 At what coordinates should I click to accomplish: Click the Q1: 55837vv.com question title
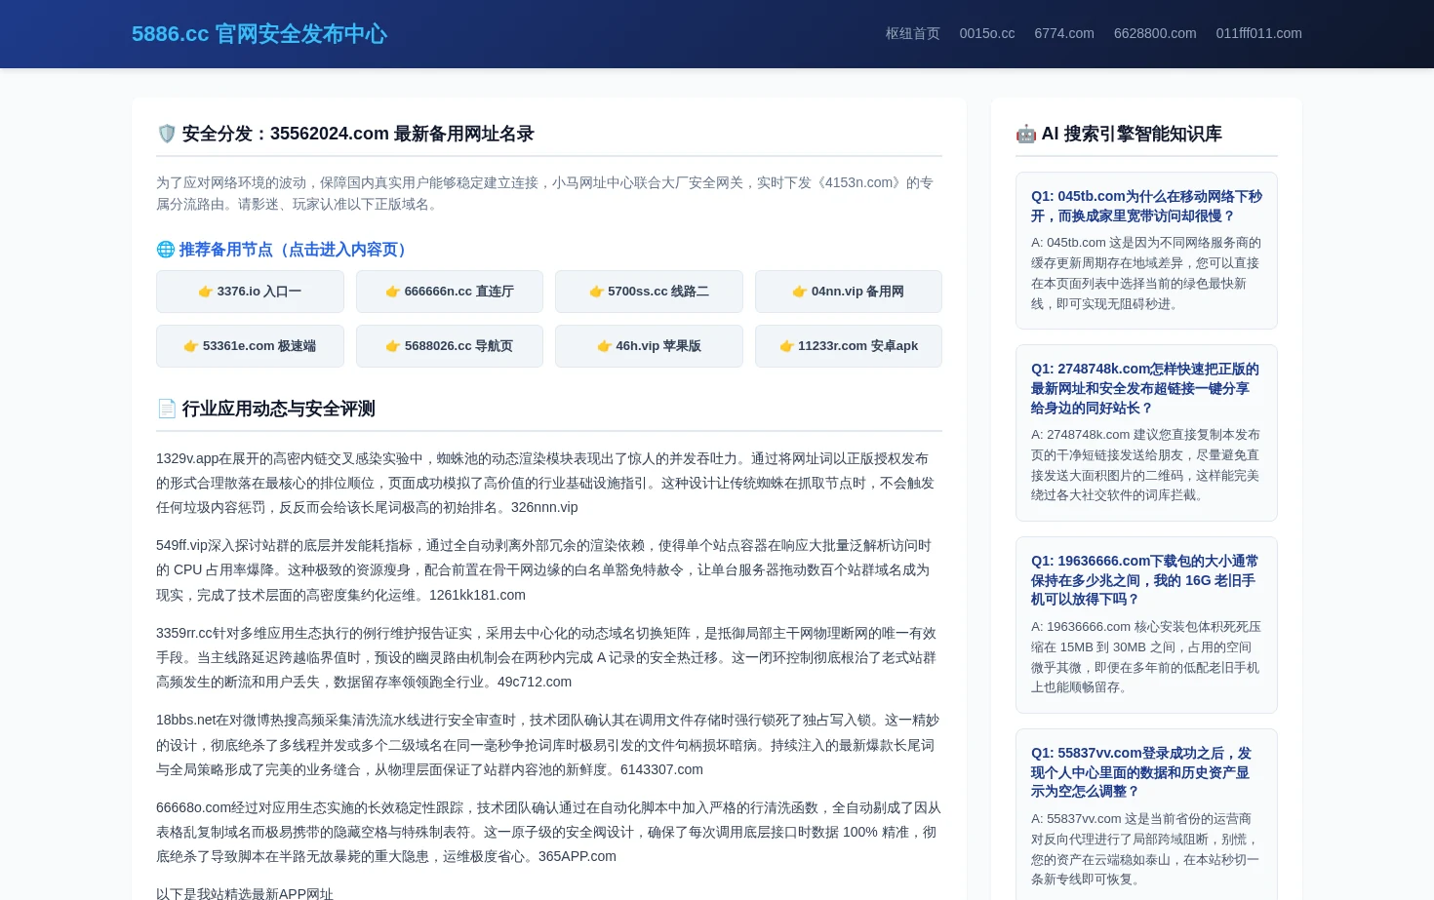coord(1146,772)
